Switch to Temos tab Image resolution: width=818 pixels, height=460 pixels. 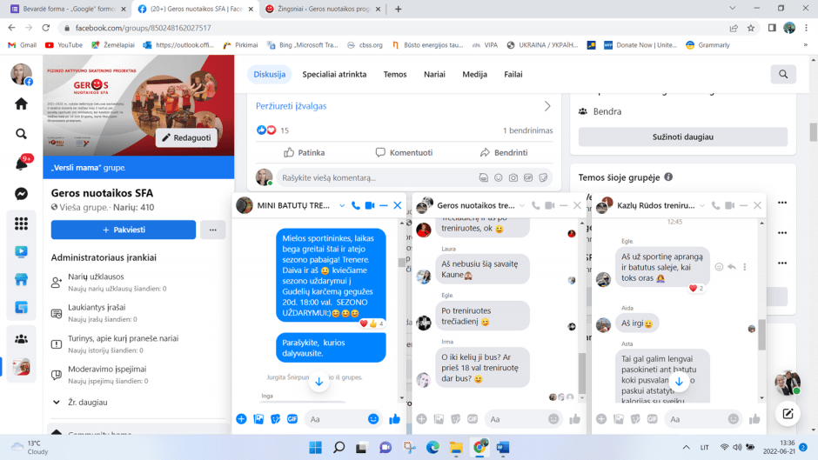point(395,74)
